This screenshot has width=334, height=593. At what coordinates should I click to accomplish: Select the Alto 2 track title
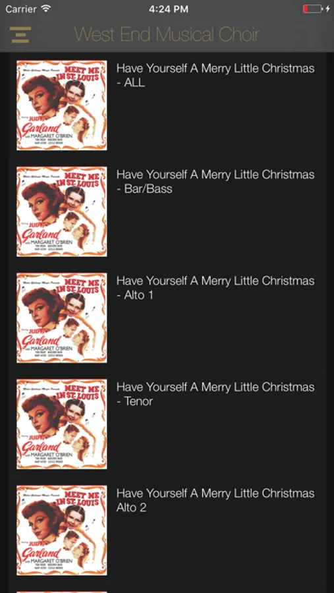215,500
